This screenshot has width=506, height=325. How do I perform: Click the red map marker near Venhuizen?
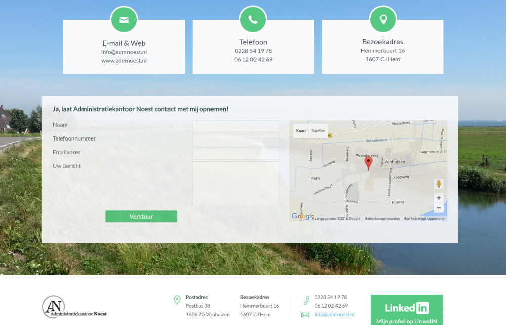[368, 163]
